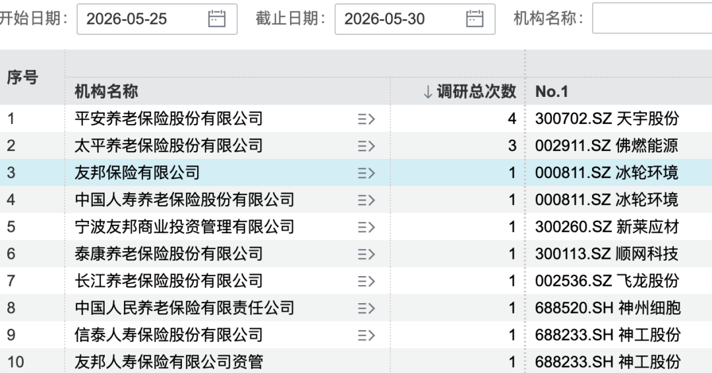Click details icon for 平安养老保险股份有限公司
Screen dimensions: 712x373
point(366,119)
